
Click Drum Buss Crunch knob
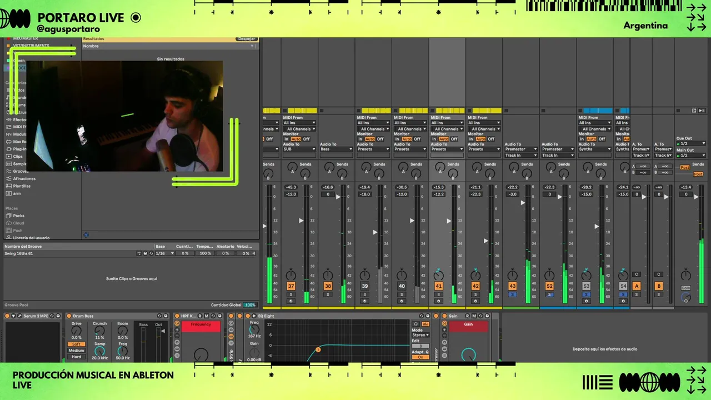tap(99, 331)
